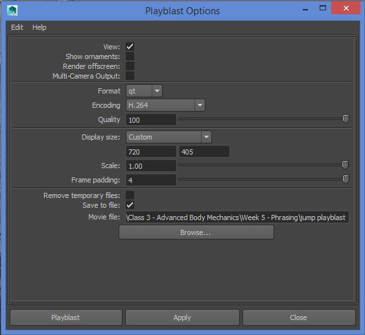365x335 pixels.
Task: Click the Quality slider handle
Action: pyautogui.click(x=346, y=119)
